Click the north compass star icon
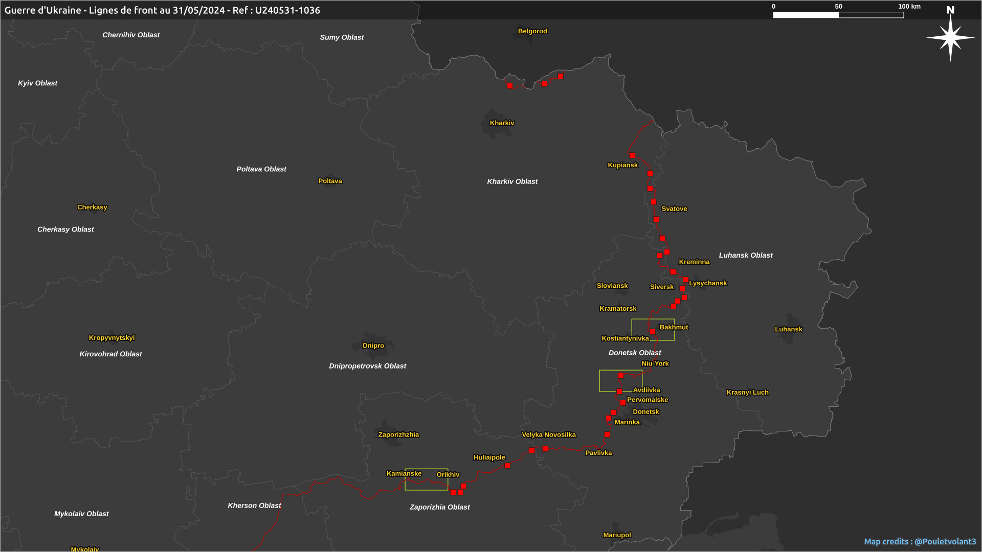This screenshot has height=552, width=982. (950, 37)
